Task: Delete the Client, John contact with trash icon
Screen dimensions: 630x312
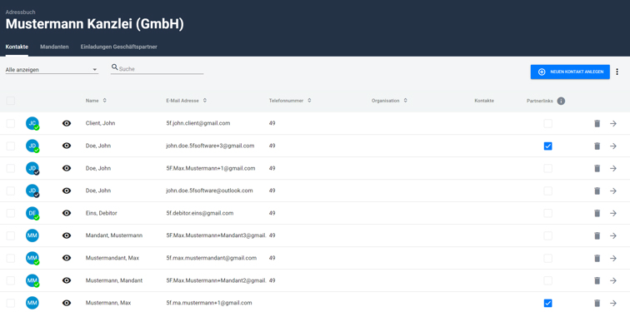Action: tap(597, 123)
